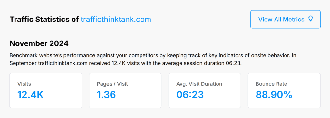The image size is (330, 118).
Task: Click the lightbulb icon beside View All Metrics
Action: pos(310,19)
